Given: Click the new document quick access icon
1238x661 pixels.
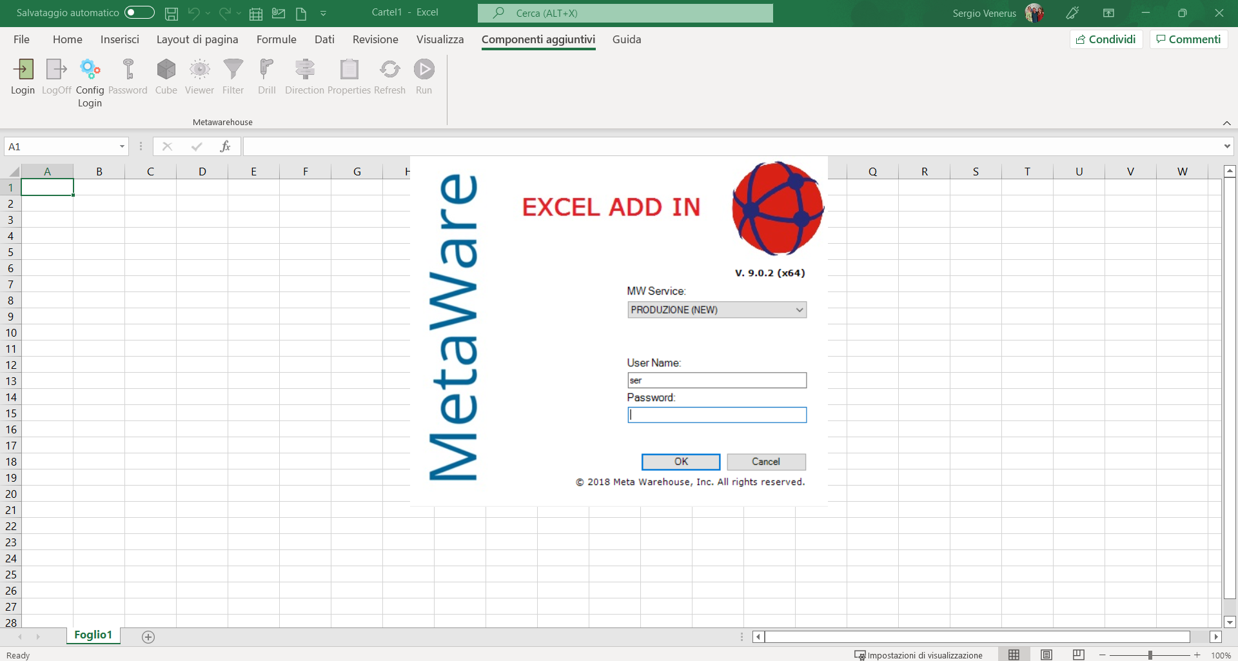Looking at the screenshot, I should 301,13.
